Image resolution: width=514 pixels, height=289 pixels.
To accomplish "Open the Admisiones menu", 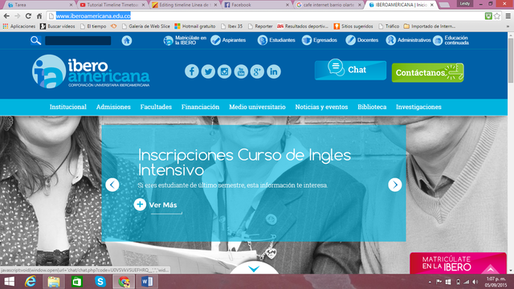I will click(x=113, y=107).
